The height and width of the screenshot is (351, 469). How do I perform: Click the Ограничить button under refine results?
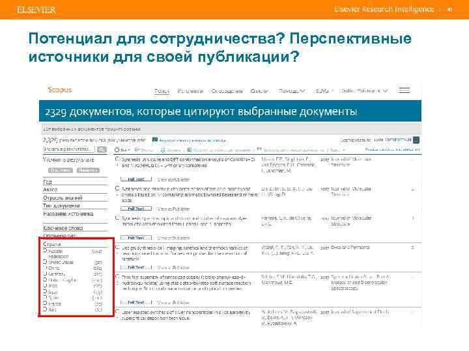[61, 170]
